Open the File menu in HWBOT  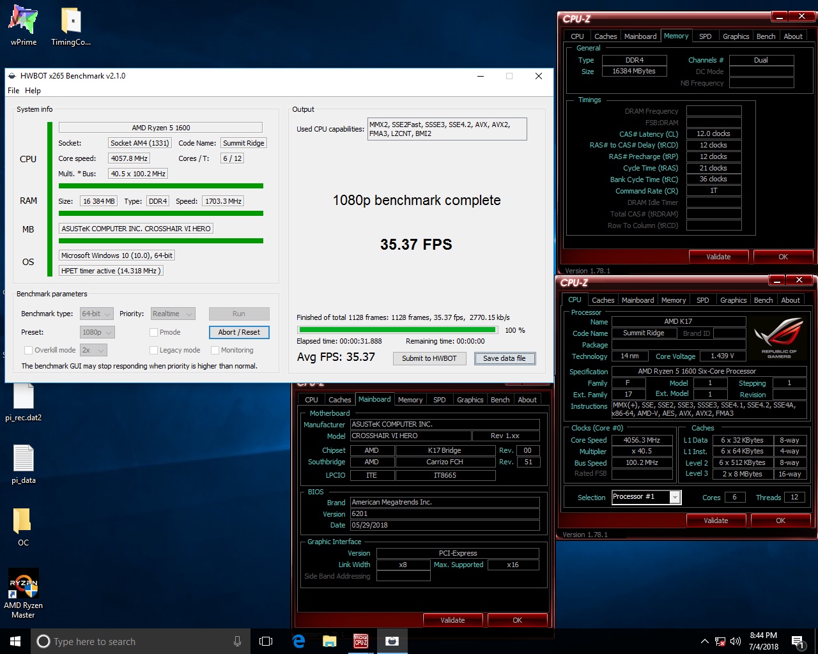coord(13,91)
